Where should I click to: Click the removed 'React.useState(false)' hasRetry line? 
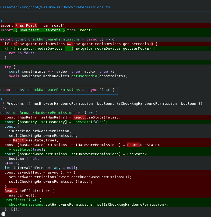click(62, 117)
